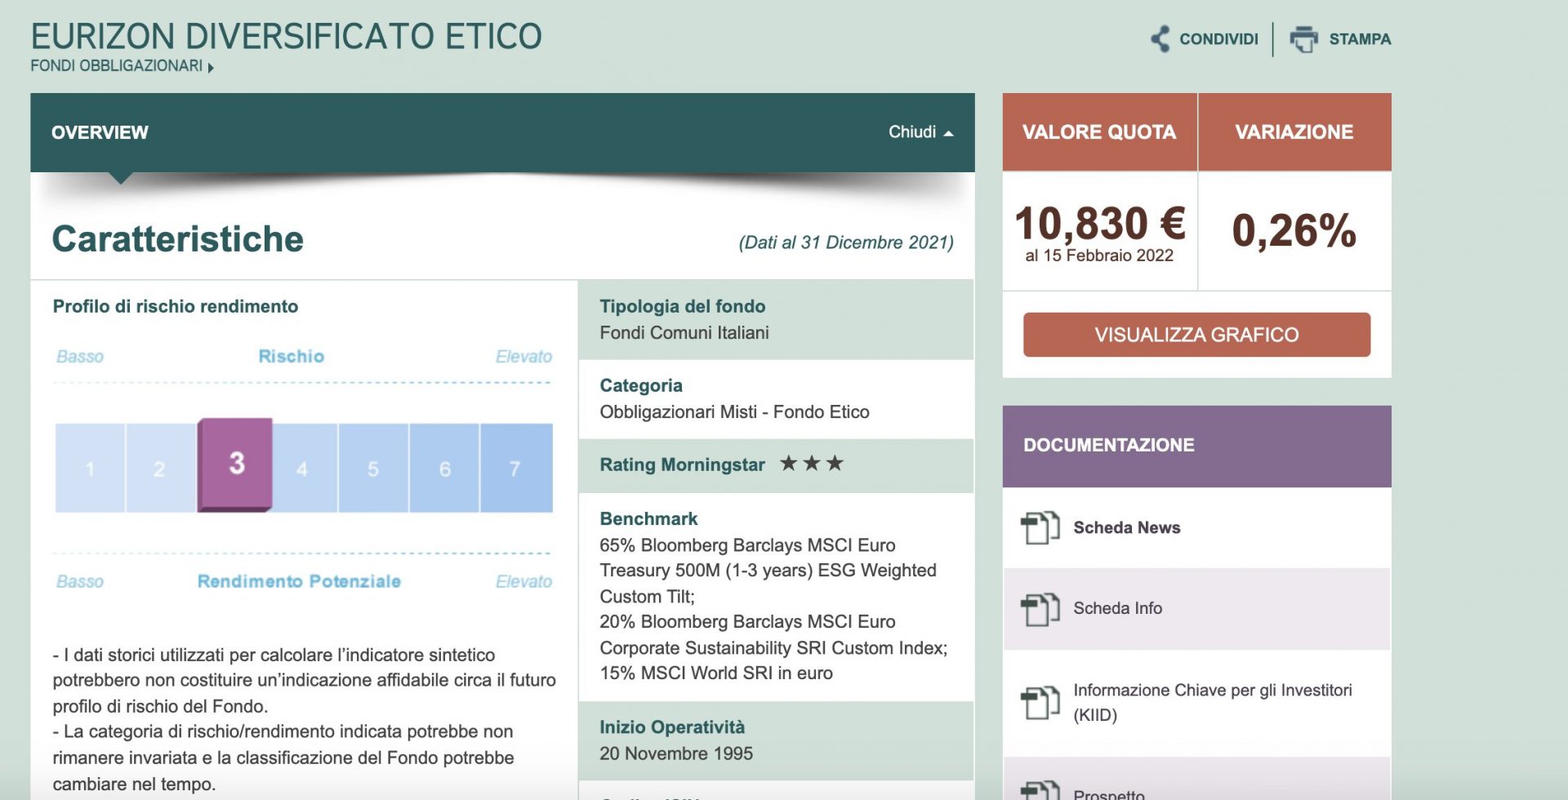Click 'Obbligazionari Misti - Fondo Etico' value
1568x800 pixels.
pyautogui.click(x=735, y=411)
